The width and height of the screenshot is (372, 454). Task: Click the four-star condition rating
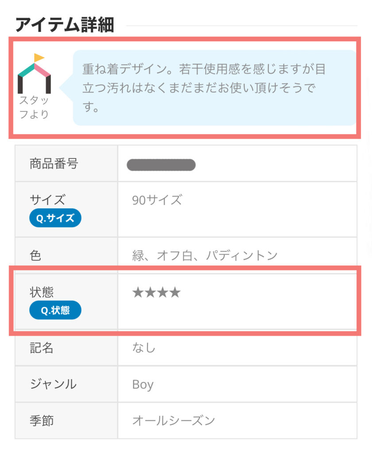156,293
